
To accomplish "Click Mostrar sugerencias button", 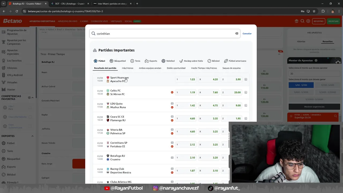I will (314, 107).
